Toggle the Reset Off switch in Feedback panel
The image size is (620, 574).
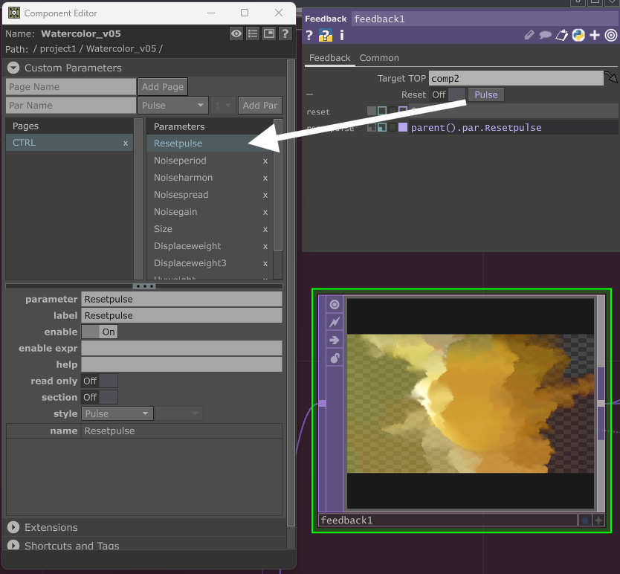[x=448, y=95]
